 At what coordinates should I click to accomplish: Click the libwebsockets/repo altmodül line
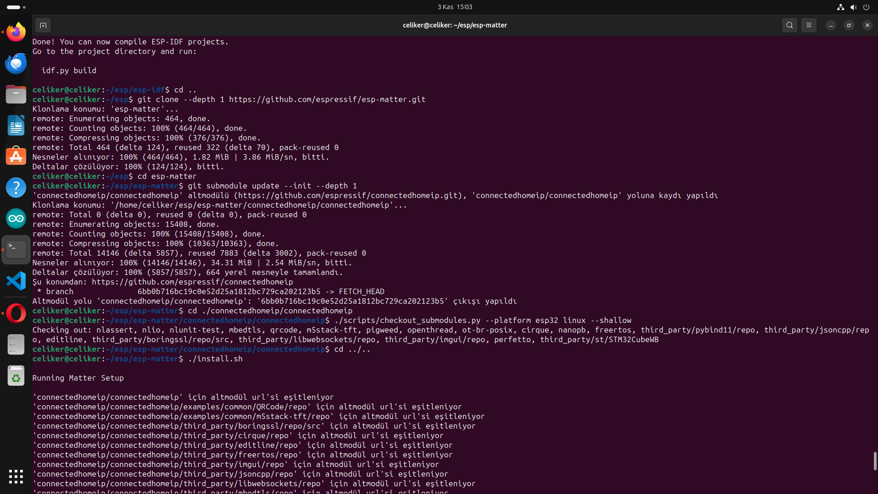pos(254,483)
